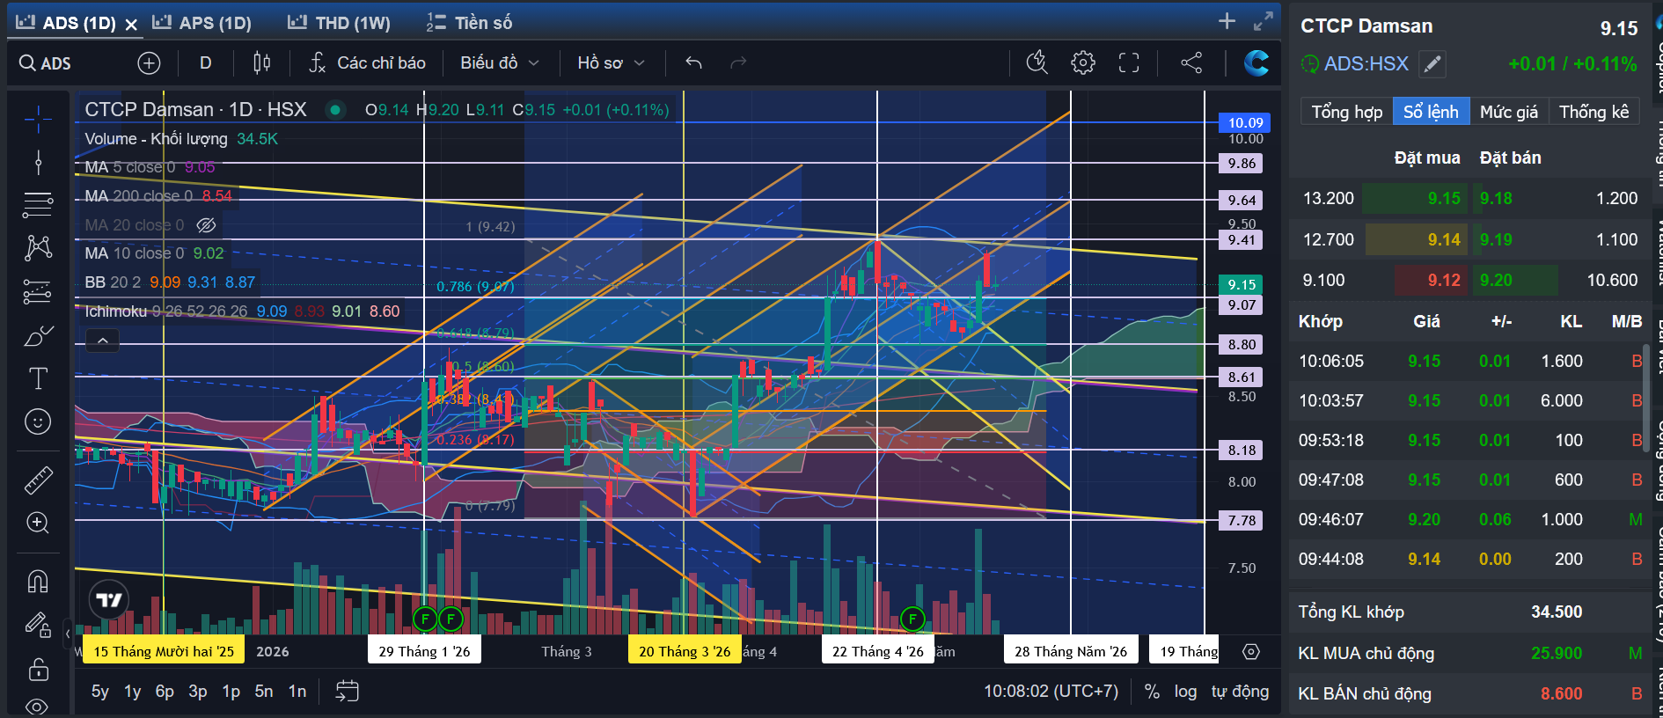Click the blue C logo icon
The image size is (1663, 718).
click(x=1256, y=62)
